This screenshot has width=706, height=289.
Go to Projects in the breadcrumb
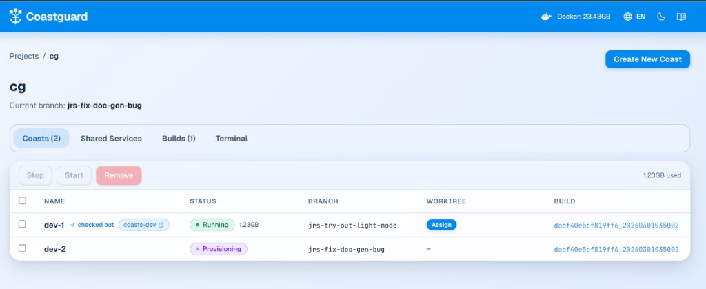coord(24,56)
